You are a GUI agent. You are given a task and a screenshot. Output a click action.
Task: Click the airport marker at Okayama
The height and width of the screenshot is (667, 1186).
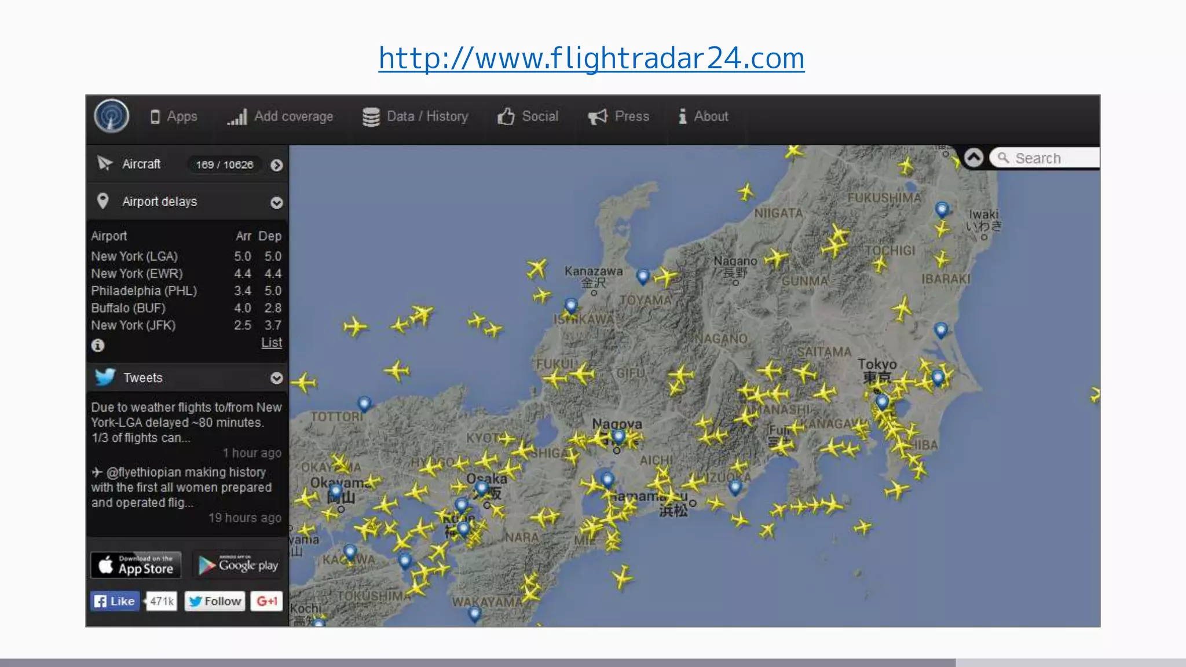(x=336, y=492)
